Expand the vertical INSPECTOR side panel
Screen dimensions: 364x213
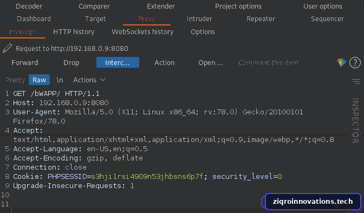coord(355,120)
